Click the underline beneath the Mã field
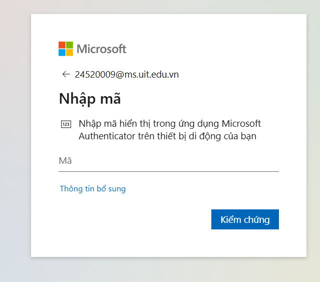The width and height of the screenshot is (320, 282). 168,171
